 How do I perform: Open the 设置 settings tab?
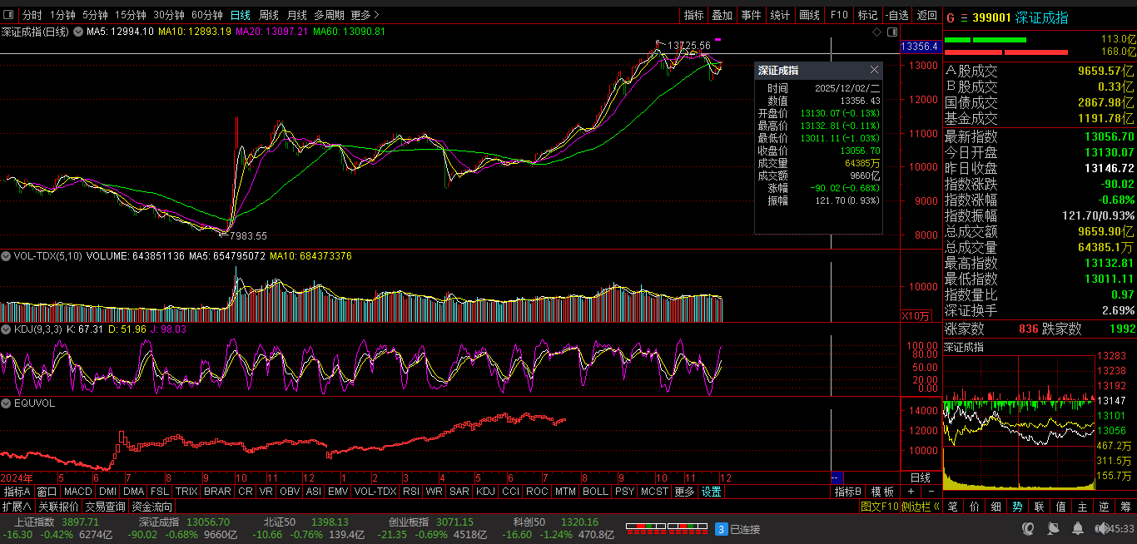[711, 492]
